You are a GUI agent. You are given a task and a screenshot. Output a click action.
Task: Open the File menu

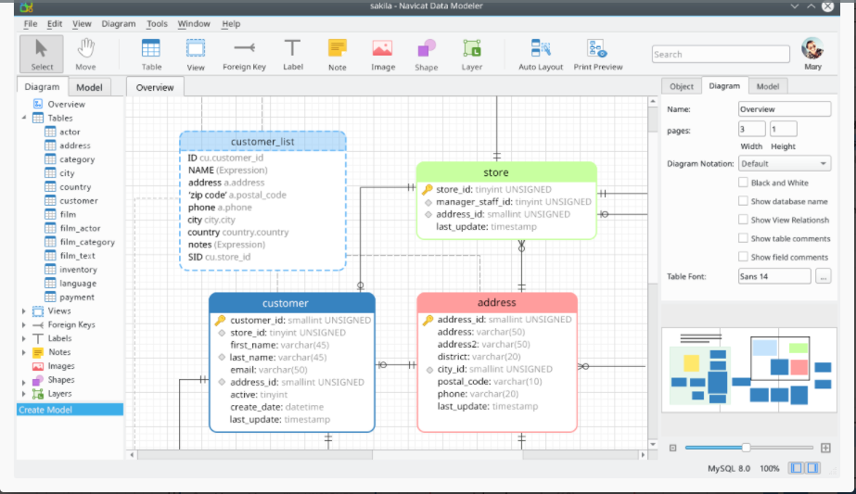(31, 23)
